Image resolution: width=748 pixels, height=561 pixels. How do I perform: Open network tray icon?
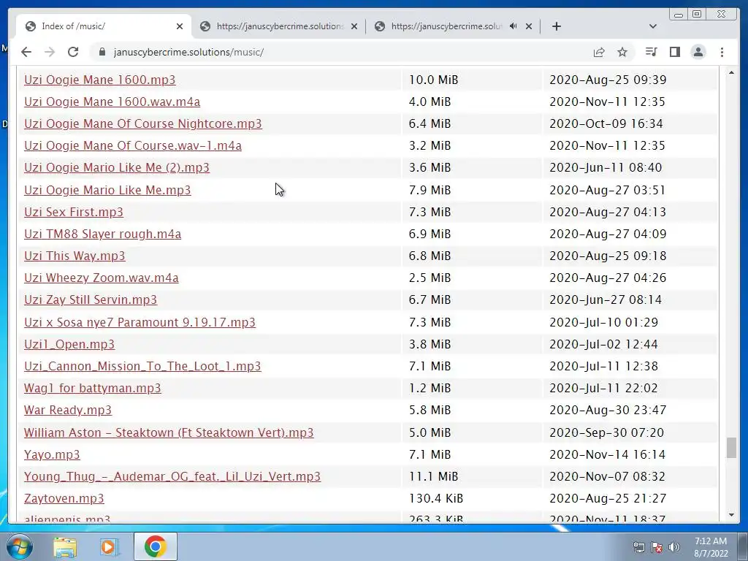coord(638,547)
